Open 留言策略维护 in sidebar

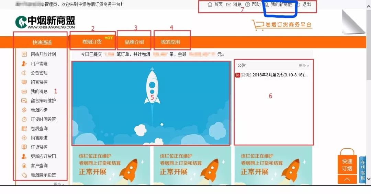click(x=43, y=101)
